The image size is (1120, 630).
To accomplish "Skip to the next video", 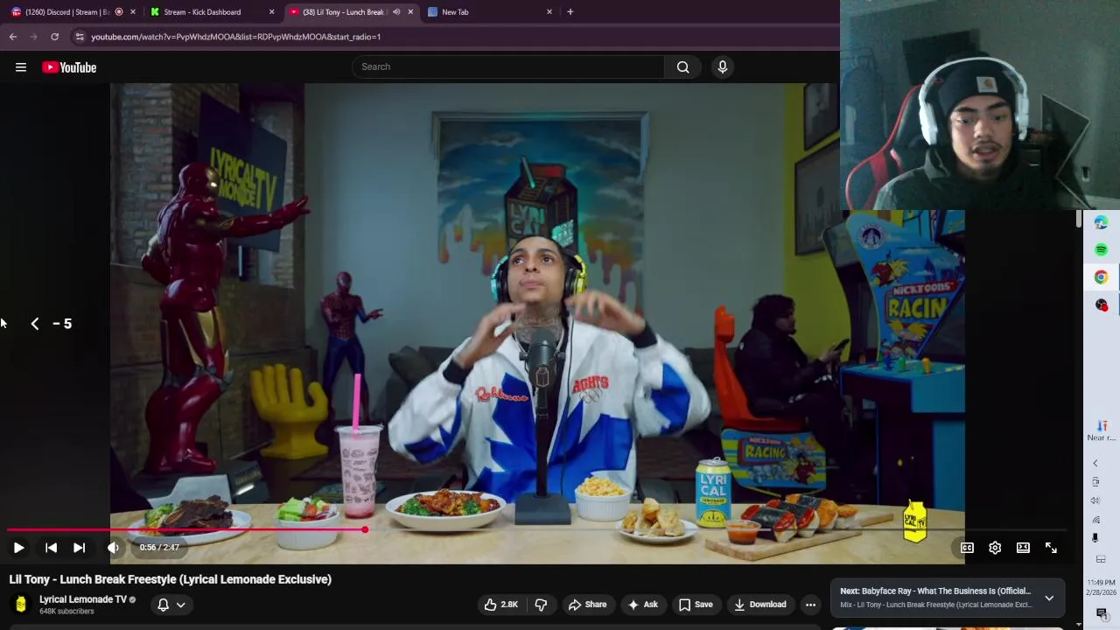I will tap(79, 548).
